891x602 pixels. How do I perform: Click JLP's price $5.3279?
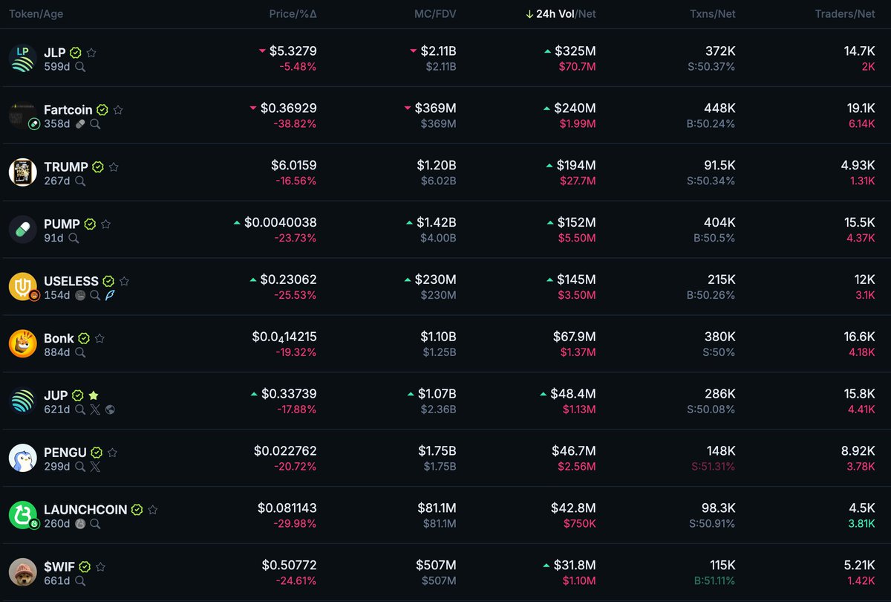coord(293,51)
